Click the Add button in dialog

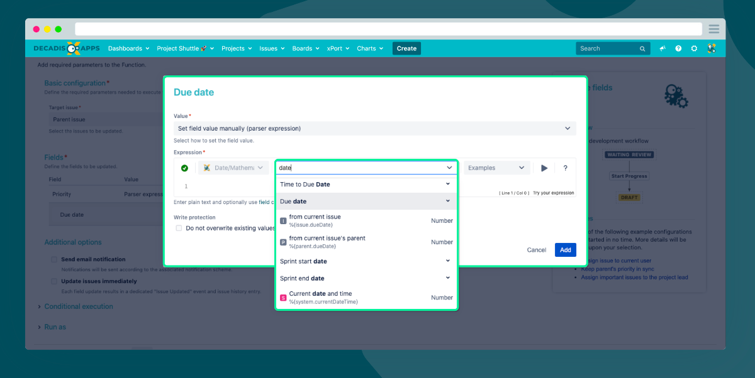(566, 250)
